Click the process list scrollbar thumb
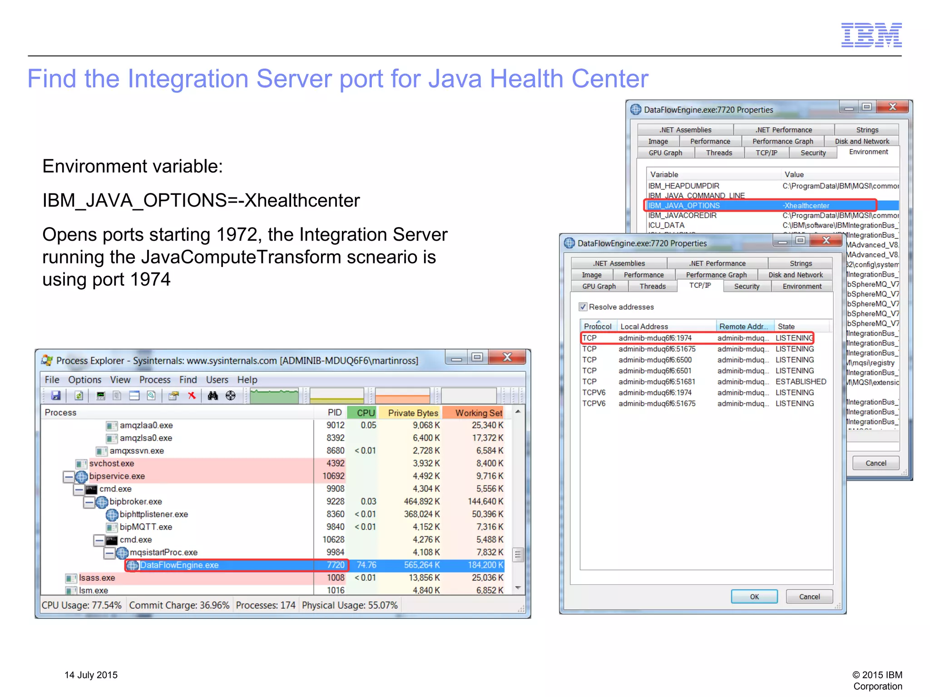Viewport: 930px width, 697px height. pos(518,554)
